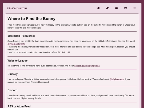
Task: Click the tags list icon in header
Action: (125, 8)
